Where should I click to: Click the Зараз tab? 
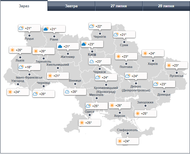point(24,6)
